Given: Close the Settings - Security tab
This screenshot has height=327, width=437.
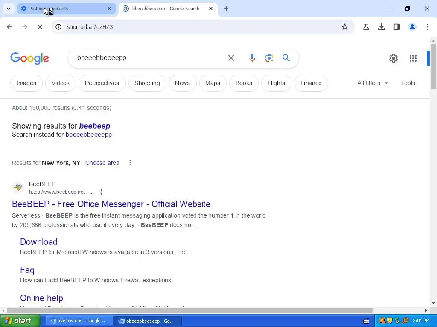Looking at the screenshot, I should (x=109, y=9).
